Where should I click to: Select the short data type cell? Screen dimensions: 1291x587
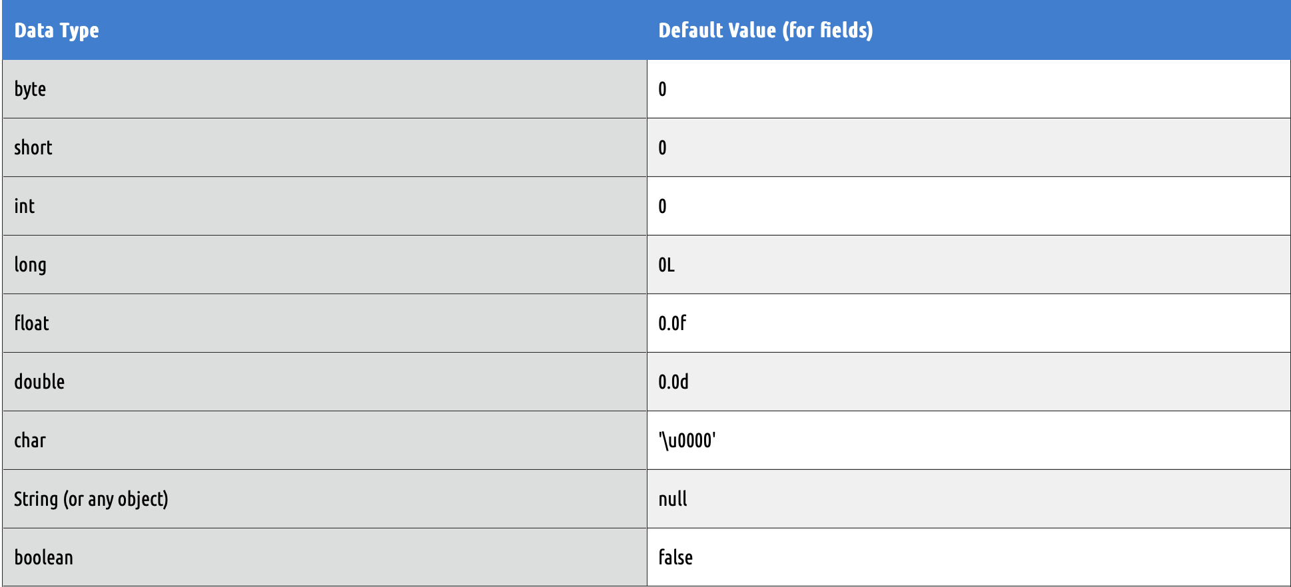coord(324,148)
